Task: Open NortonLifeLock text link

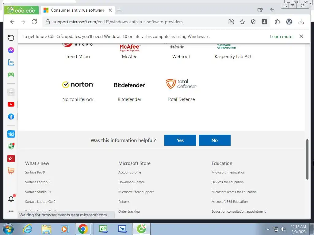Action: pyautogui.click(x=78, y=99)
